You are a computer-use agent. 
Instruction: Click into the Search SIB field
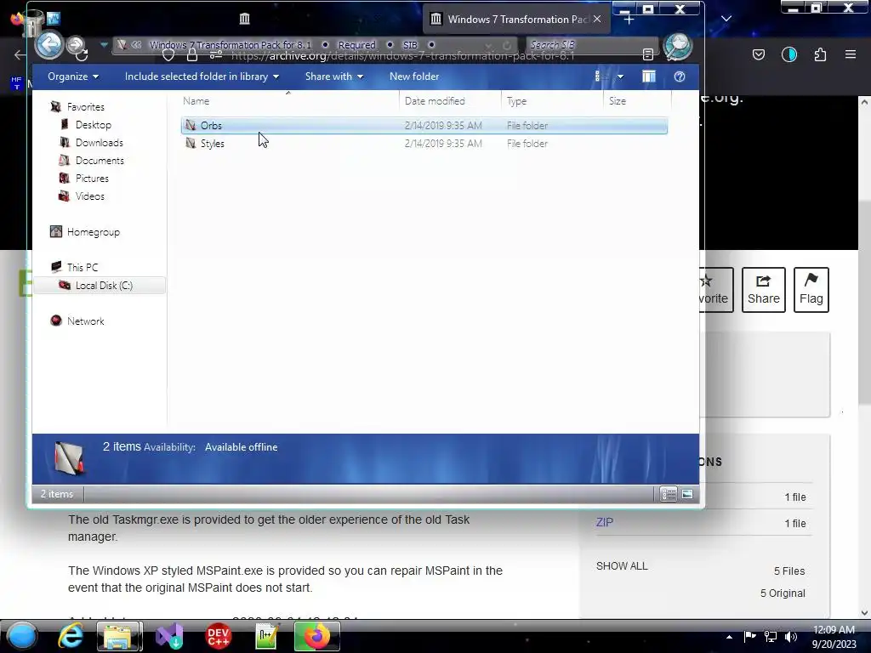[591, 45]
